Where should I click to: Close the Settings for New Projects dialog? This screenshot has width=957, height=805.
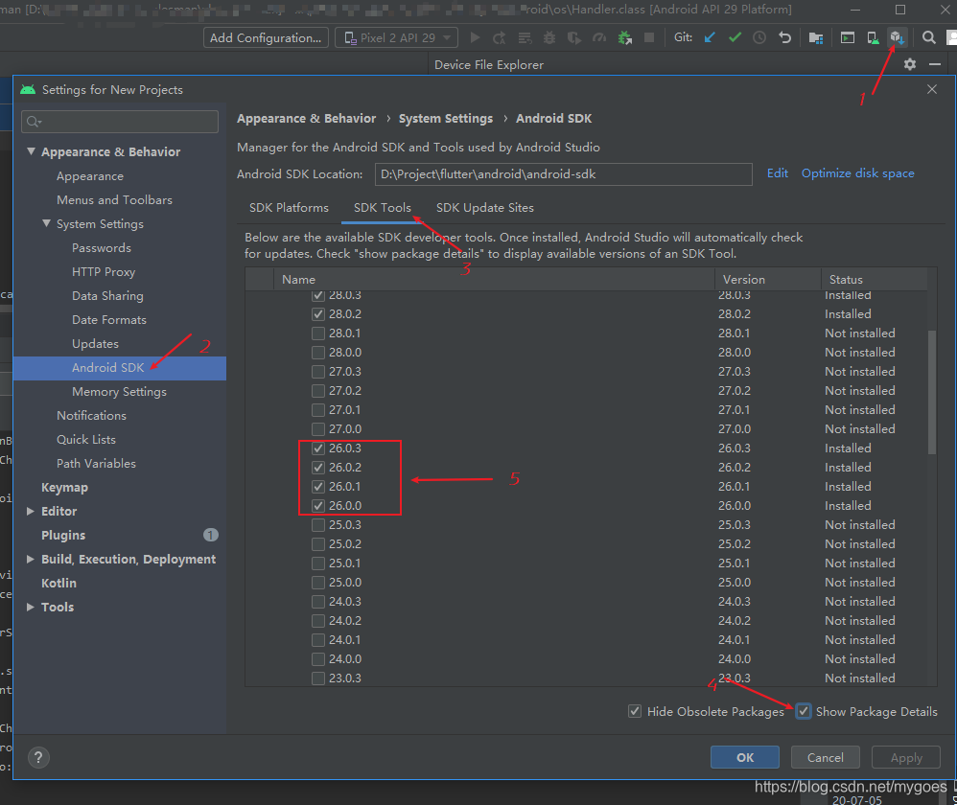pyautogui.click(x=932, y=89)
